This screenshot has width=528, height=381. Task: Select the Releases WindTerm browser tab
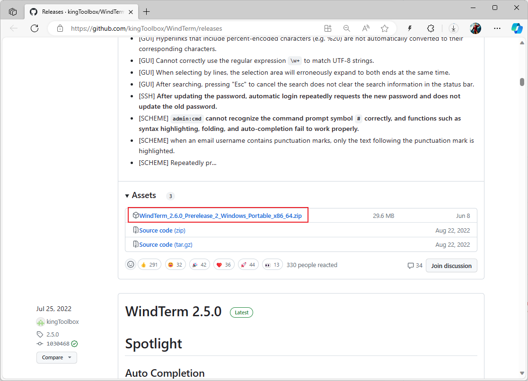[x=80, y=12]
